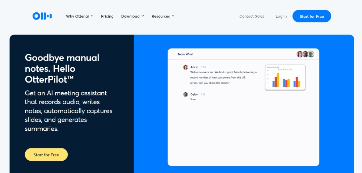Open the Contact Sales link

coord(252,16)
